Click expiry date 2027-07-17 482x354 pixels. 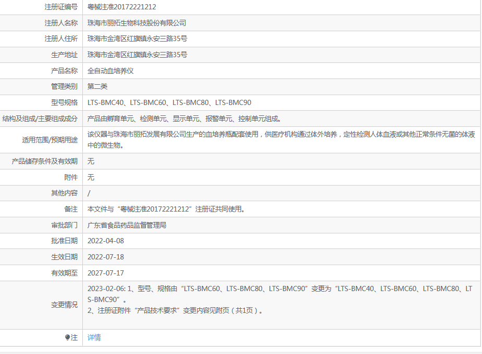pyautogui.click(x=106, y=273)
